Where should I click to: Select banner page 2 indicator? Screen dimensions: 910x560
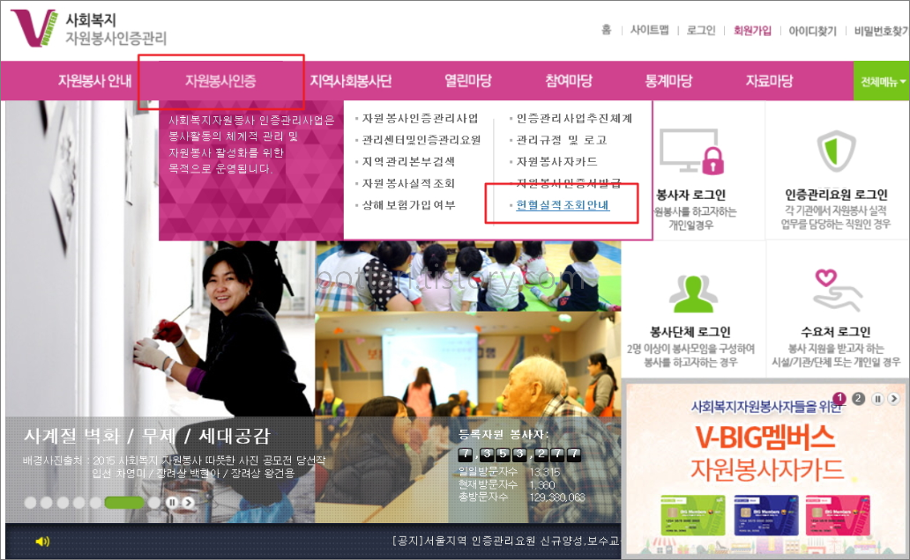click(858, 398)
